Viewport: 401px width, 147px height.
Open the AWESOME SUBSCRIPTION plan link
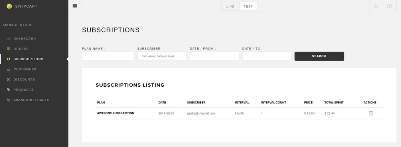click(x=115, y=113)
